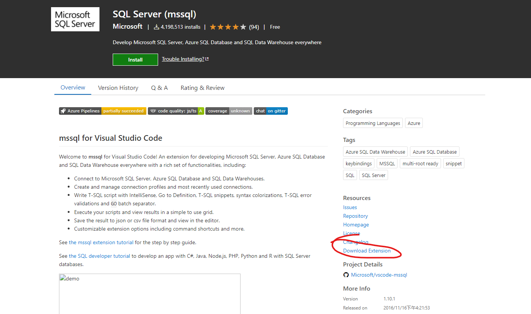This screenshot has width=531, height=314.
Task: Click the SQL Server tag
Action: pyautogui.click(x=373, y=175)
